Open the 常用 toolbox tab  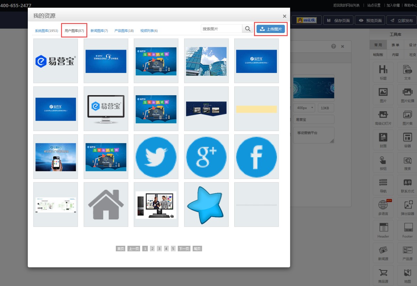(x=378, y=45)
